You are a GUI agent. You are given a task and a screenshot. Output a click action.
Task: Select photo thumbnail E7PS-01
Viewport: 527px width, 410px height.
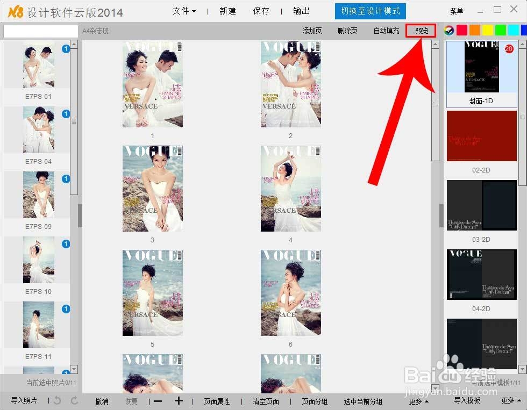pos(39,66)
